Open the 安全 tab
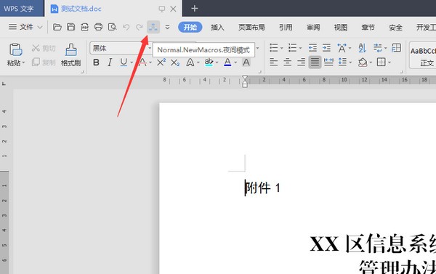The height and width of the screenshot is (274, 436). [x=395, y=28]
